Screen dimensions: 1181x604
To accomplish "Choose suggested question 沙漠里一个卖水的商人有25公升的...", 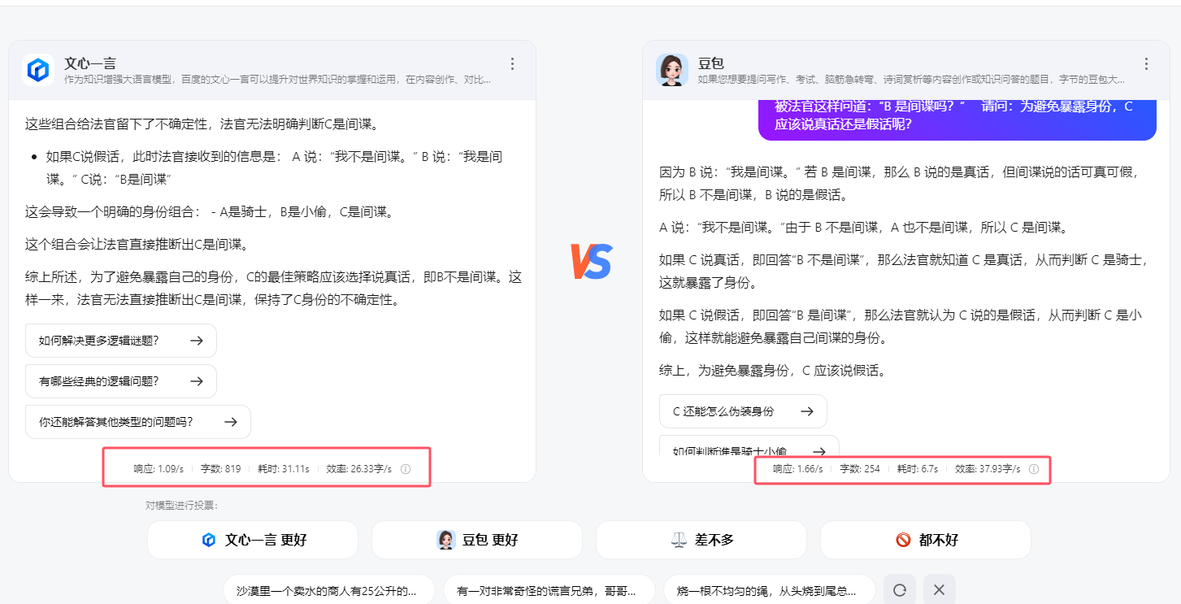I will [329, 591].
